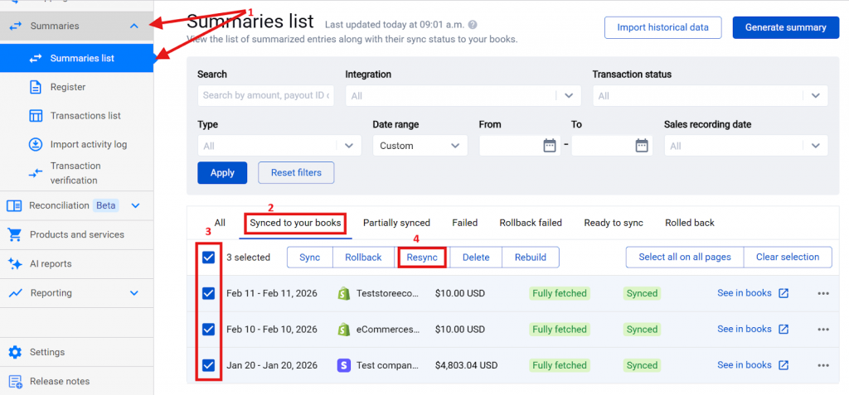Deselect the Jan 20 - Jan 20, 2026 row
849x395 pixels.
coord(208,365)
